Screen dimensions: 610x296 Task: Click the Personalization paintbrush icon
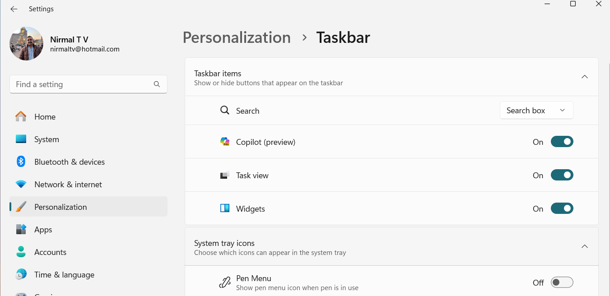[x=21, y=207]
